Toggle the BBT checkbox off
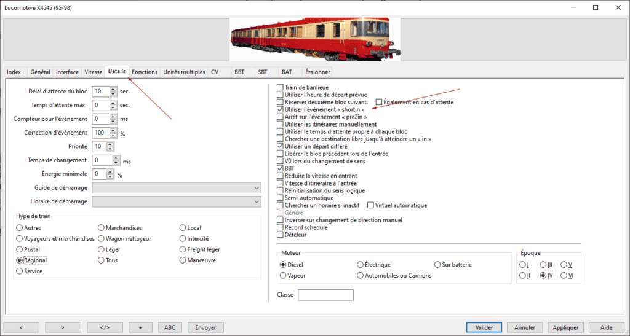This screenshot has width=630, height=336. [x=281, y=168]
